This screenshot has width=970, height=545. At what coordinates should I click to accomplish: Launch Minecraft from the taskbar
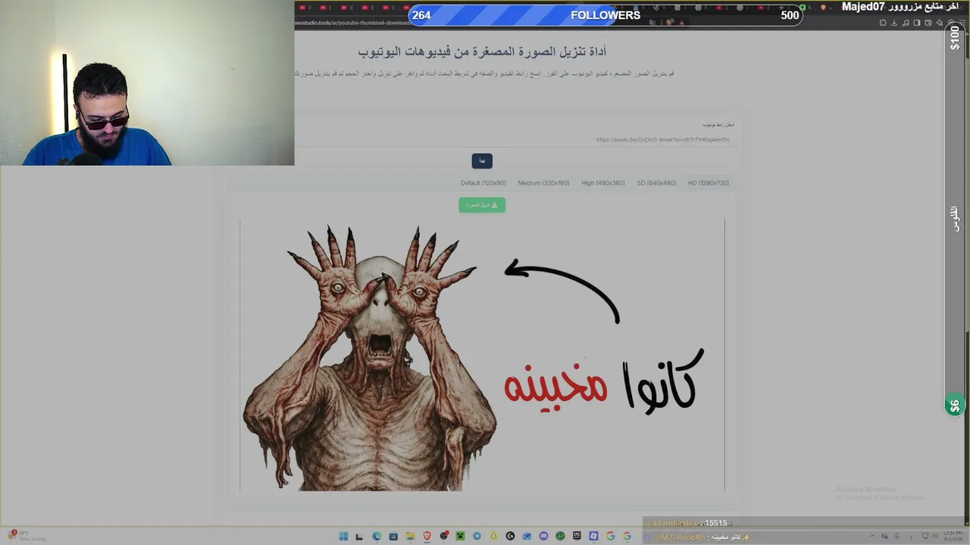tap(460, 537)
